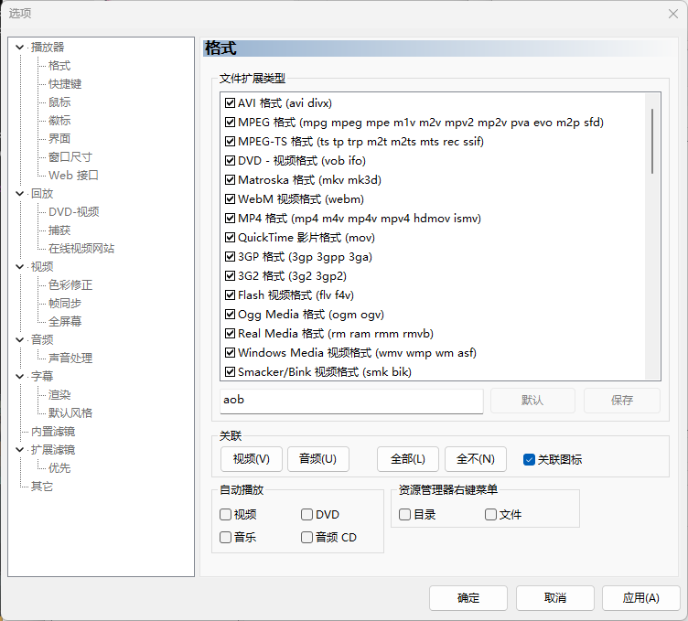Image resolution: width=688 pixels, height=621 pixels.
Task: Open the 内置滤镜 settings page
Action: tap(53, 432)
